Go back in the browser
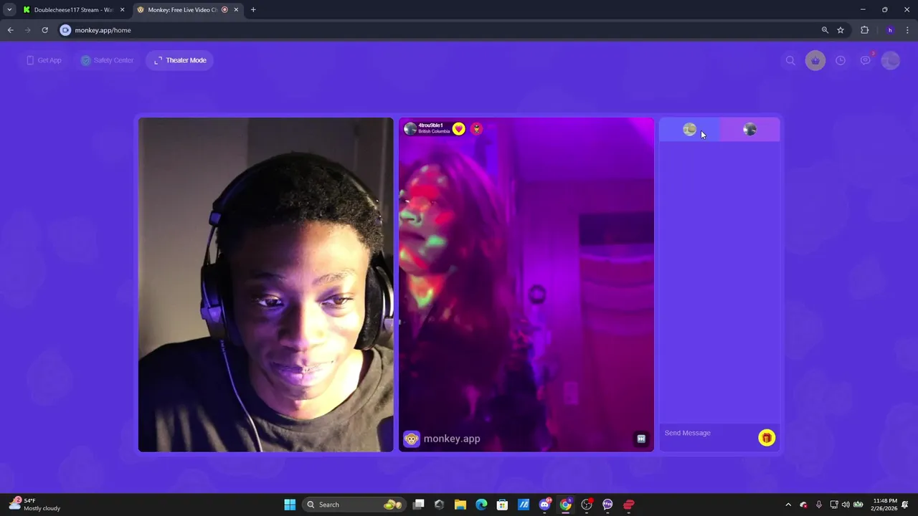Image resolution: width=918 pixels, height=516 pixels. [10, 30]
